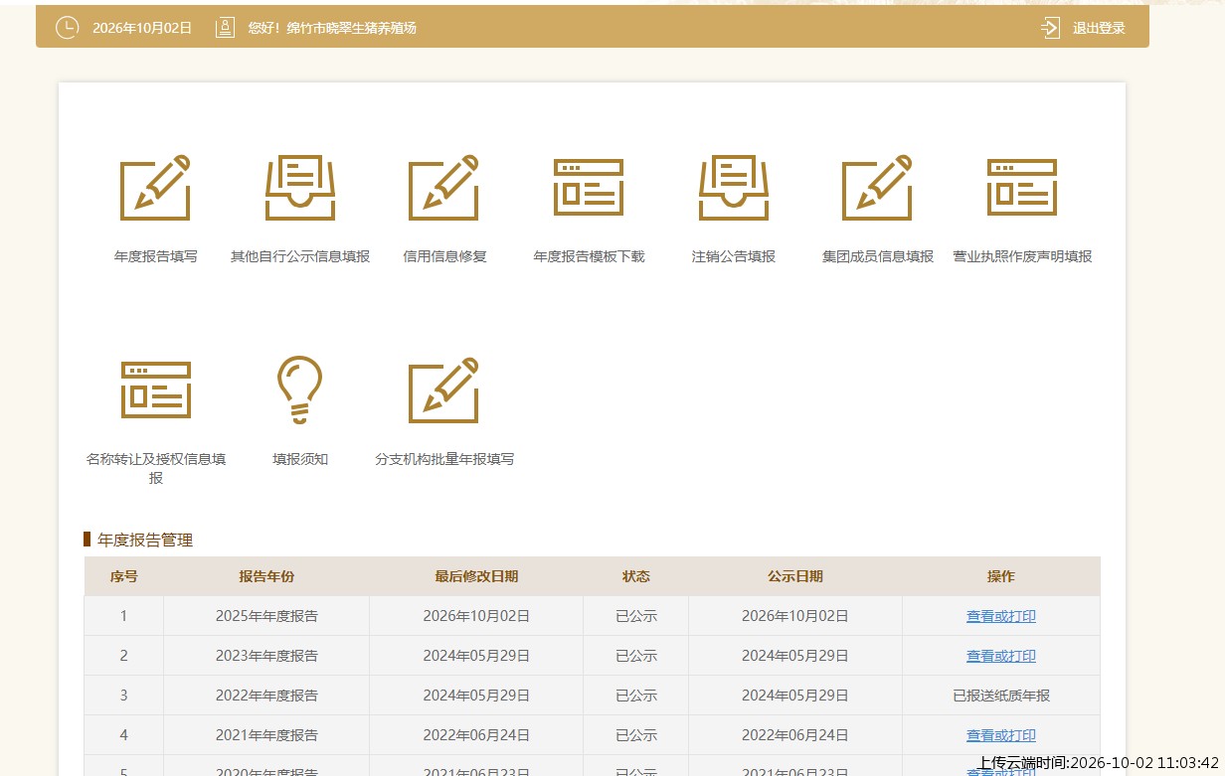Click the 2021年年度报告 cell
1225x776 pixels.
coord(266,735)
